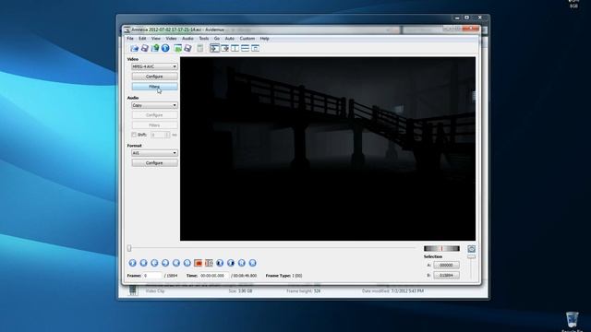Open the Auto menu
The image size is (591, 332).
point(229,39)
